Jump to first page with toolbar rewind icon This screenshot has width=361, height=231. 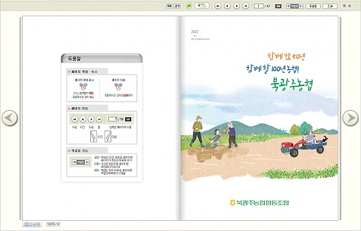(x=218, y=6)
